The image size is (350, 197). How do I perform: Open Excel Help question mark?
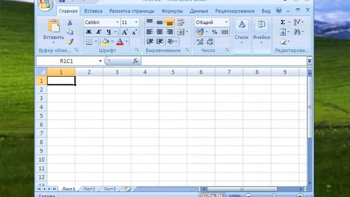coord(278,10)
